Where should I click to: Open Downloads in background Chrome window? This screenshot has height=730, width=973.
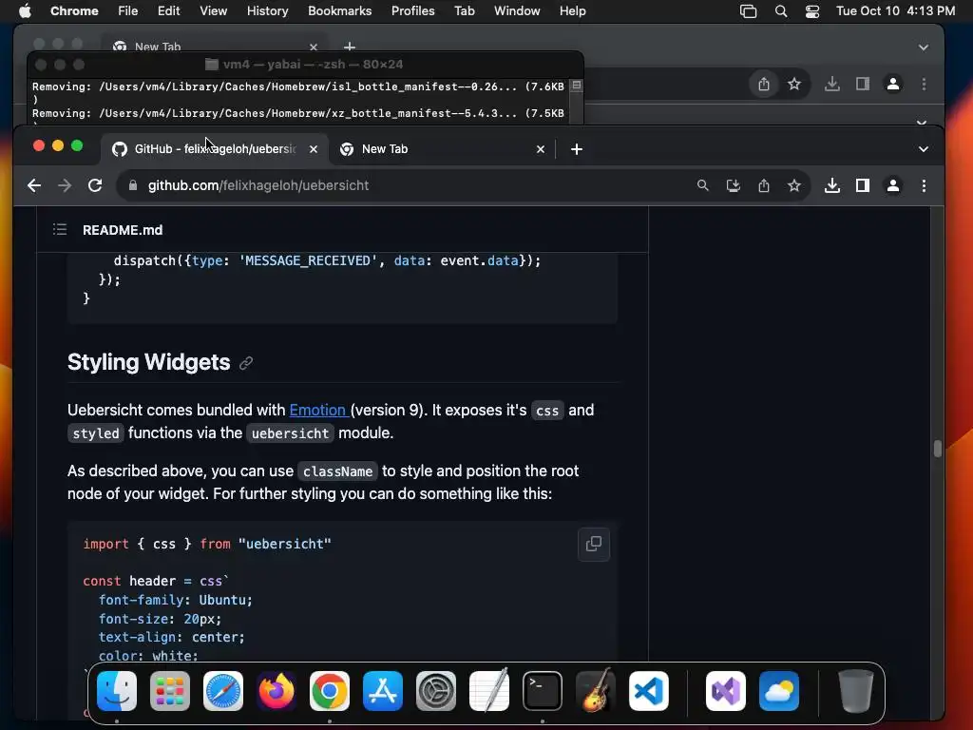(832, 84)
